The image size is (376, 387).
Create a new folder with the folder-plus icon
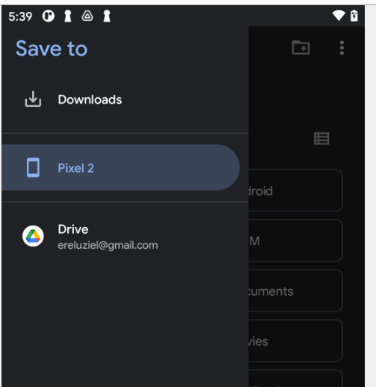click(x=301, y=47)
